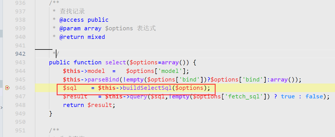Click the upper gray marker on left strip

coord(1,33)
